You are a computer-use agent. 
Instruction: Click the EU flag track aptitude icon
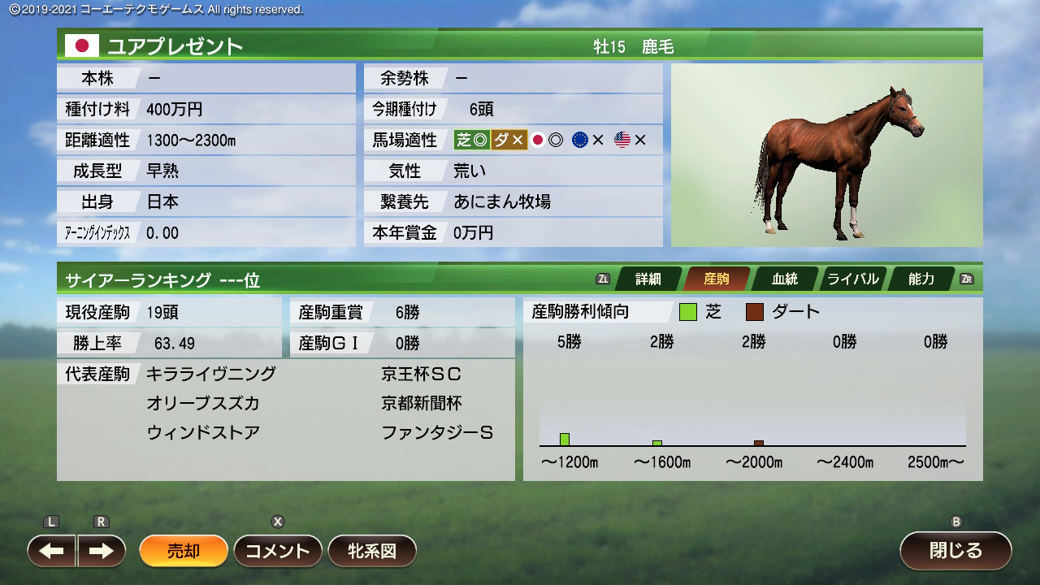tap(579, 140)
